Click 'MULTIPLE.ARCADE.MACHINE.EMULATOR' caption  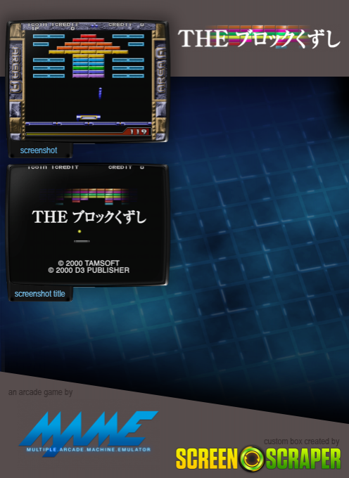tap(89, 449)
